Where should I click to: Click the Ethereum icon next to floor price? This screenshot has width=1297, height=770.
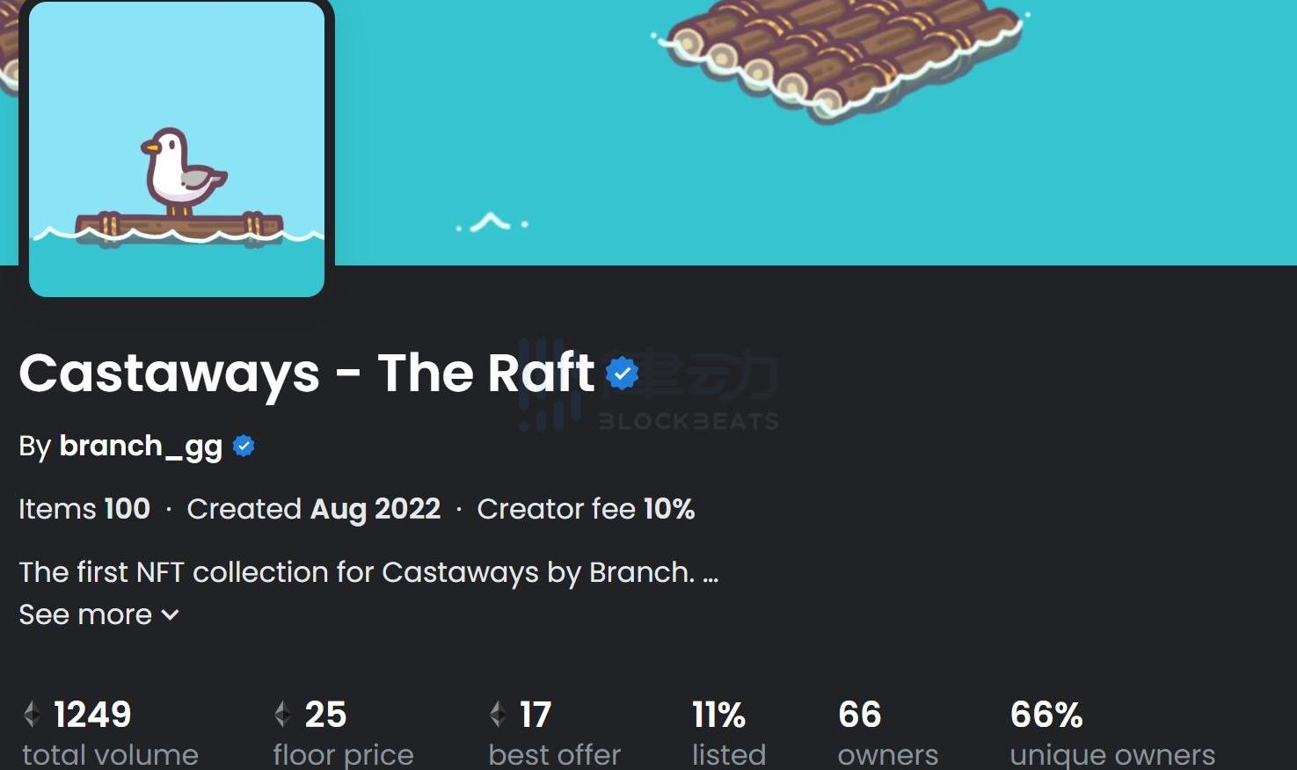[x=282, y=714]
